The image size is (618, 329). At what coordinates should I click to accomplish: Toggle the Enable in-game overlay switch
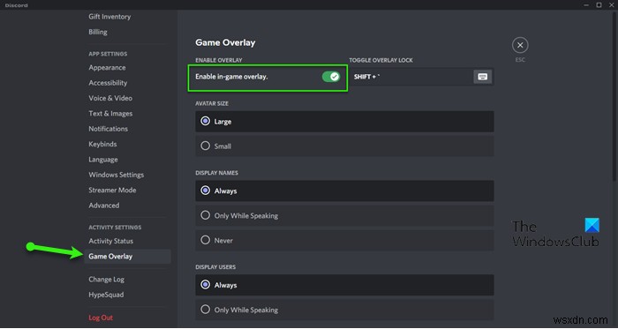tap(331, 77)
